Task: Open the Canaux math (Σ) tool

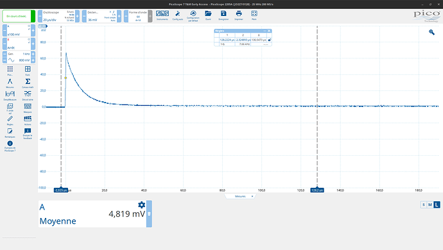Action: click(x=28, y=83)
